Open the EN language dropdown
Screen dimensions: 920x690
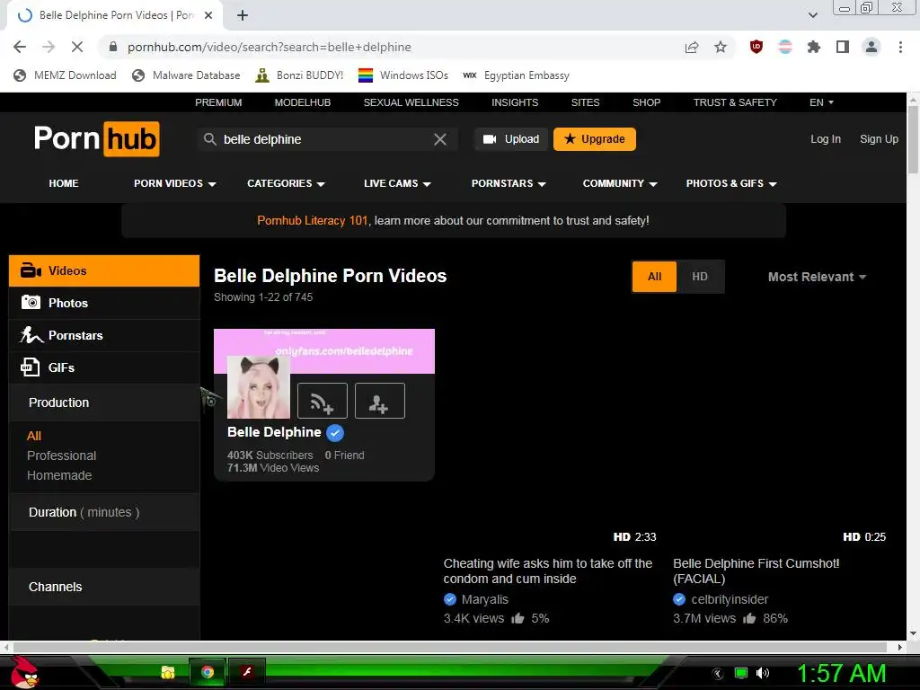[x=821, y=102]
